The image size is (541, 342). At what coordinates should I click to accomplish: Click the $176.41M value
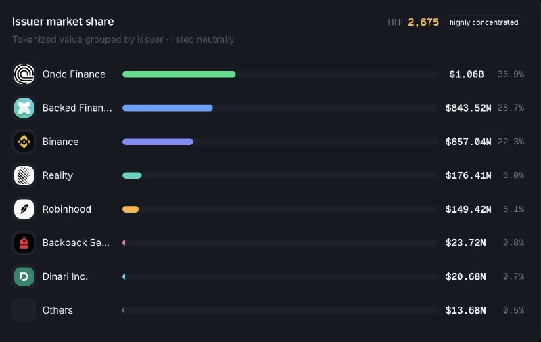click(468, 175)
